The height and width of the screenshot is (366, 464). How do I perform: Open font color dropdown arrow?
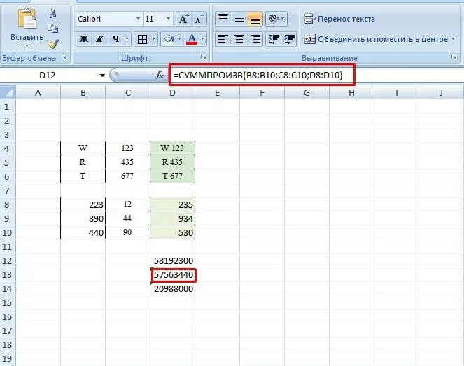[x=202, y=38]
